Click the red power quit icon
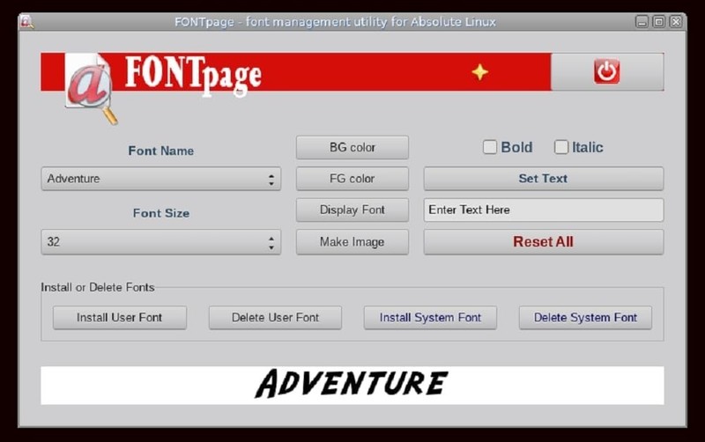The height and width of the screenshot is (442, 705). [606, 71]
